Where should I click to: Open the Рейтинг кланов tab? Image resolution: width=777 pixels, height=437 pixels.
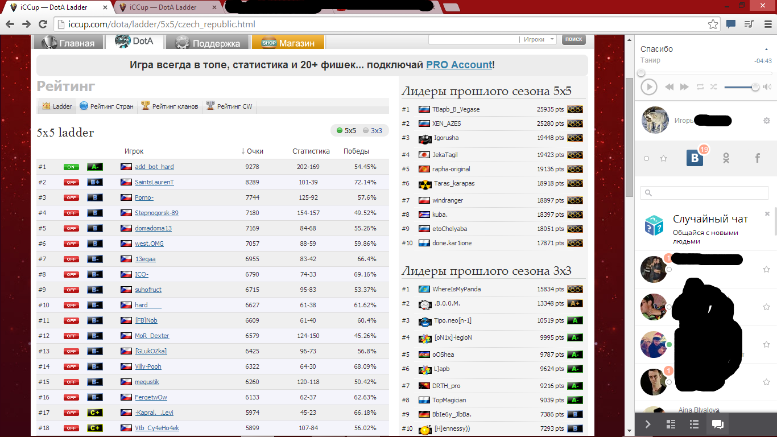[170, 106]
